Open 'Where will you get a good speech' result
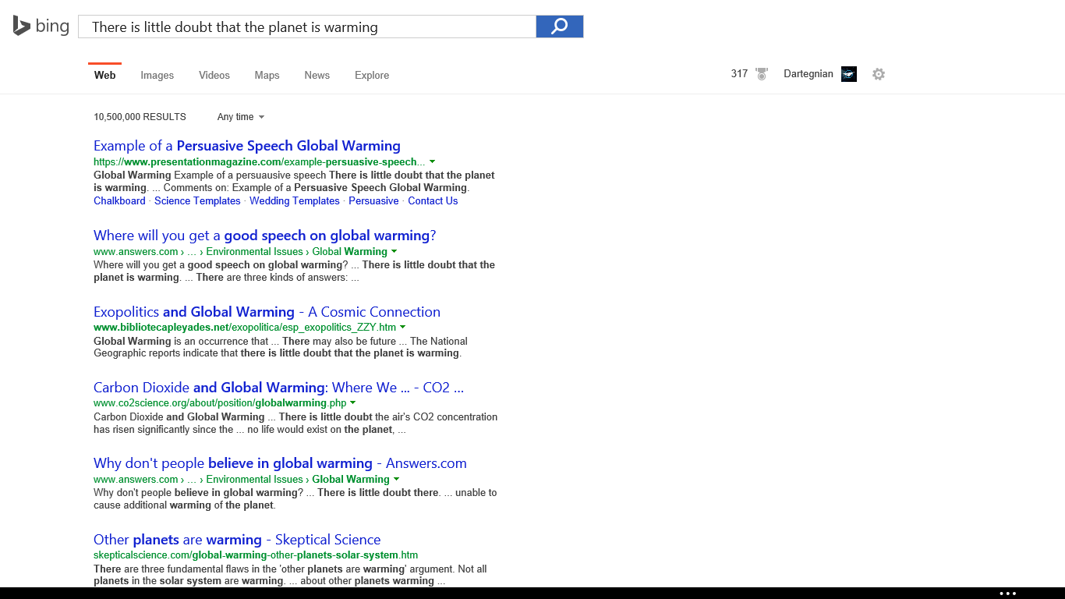The width and height of the screenshot is (1065, 599). click(x=265, y=236)
